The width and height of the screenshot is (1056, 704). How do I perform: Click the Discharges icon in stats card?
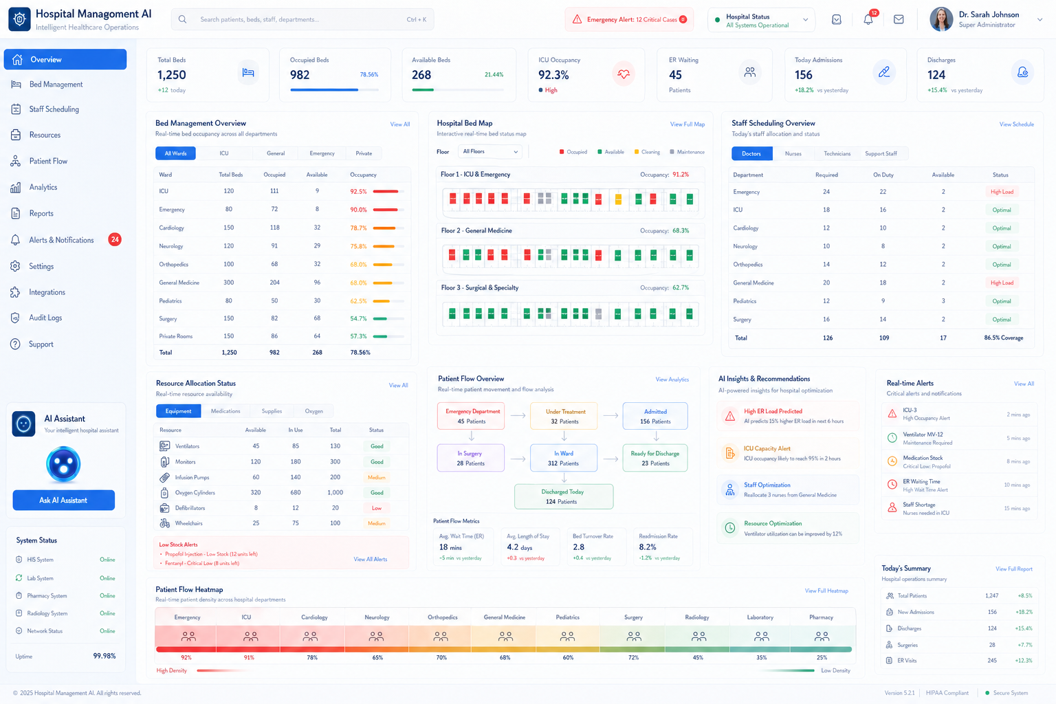click(x=1023, y=71)
